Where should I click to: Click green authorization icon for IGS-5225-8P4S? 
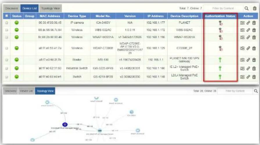pos(220,68)
